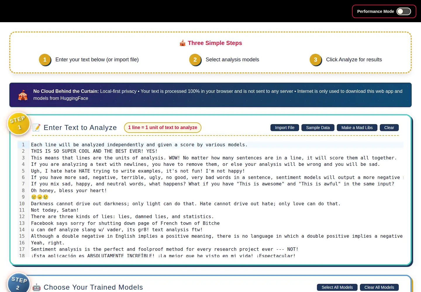Click the 'Click Analyze for results' step text
The height and width of the screenshot is (292, 421).
tap(354, 60)
